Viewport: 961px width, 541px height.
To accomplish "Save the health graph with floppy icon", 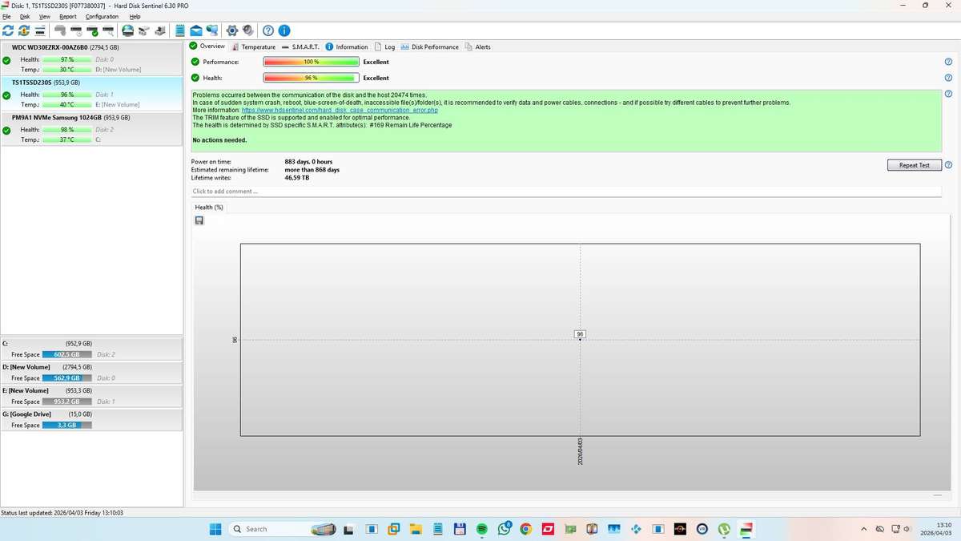I will tap(199, 220).
